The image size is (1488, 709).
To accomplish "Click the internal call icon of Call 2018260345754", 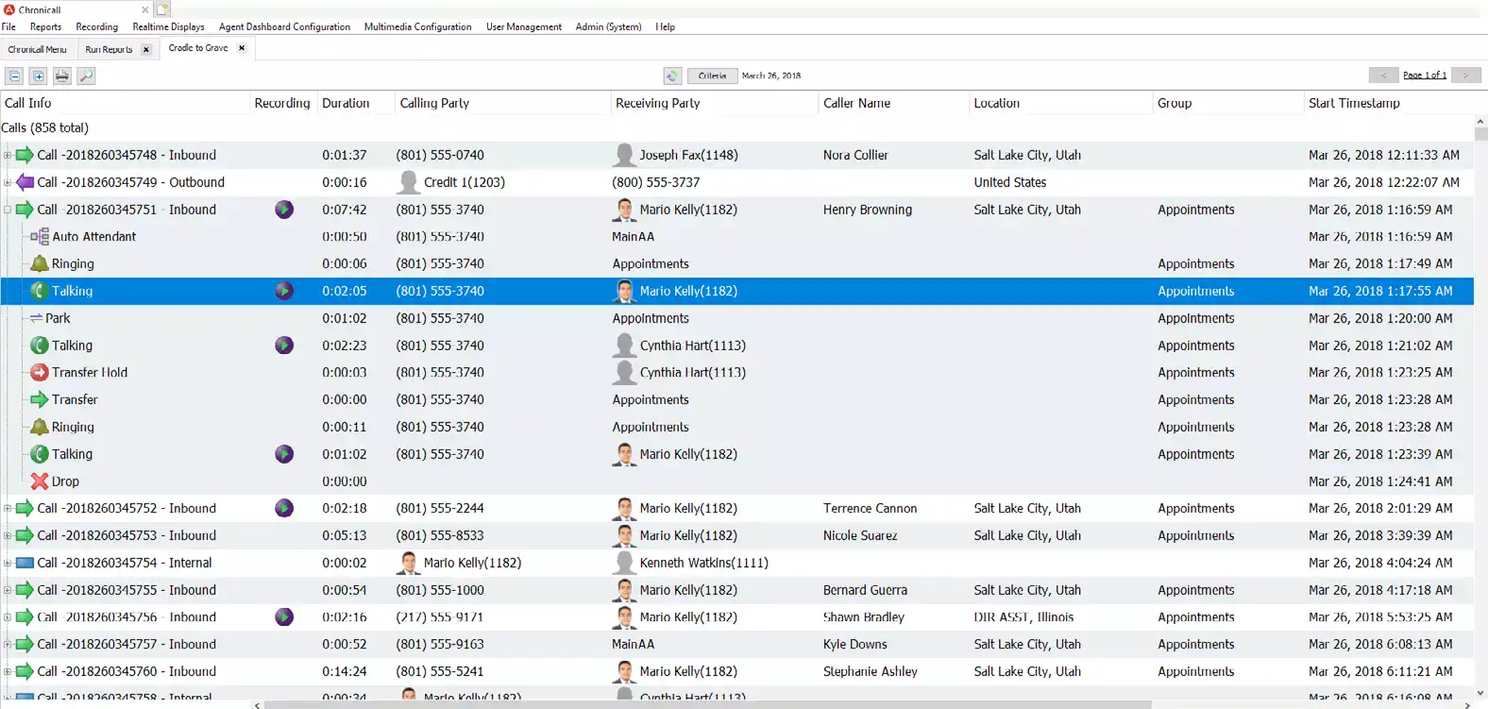I will tap(25, 563).
